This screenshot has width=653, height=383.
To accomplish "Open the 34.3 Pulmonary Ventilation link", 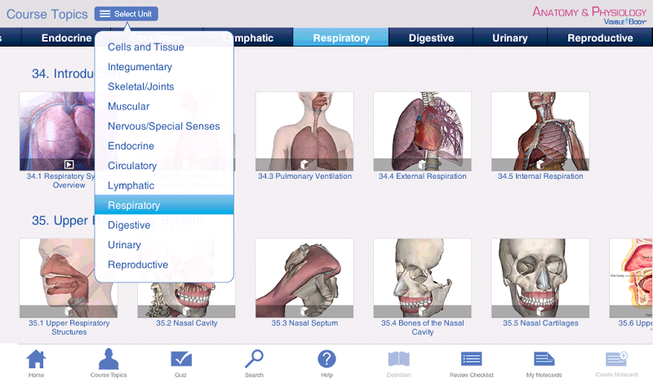I will tap(304, 176).
